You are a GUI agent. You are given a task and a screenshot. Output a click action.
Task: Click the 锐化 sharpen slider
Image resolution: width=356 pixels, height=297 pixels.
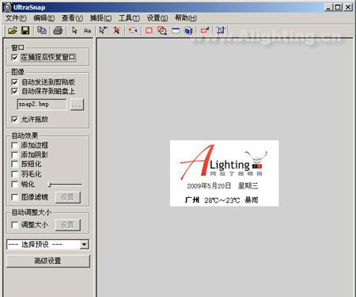point(66,185)
